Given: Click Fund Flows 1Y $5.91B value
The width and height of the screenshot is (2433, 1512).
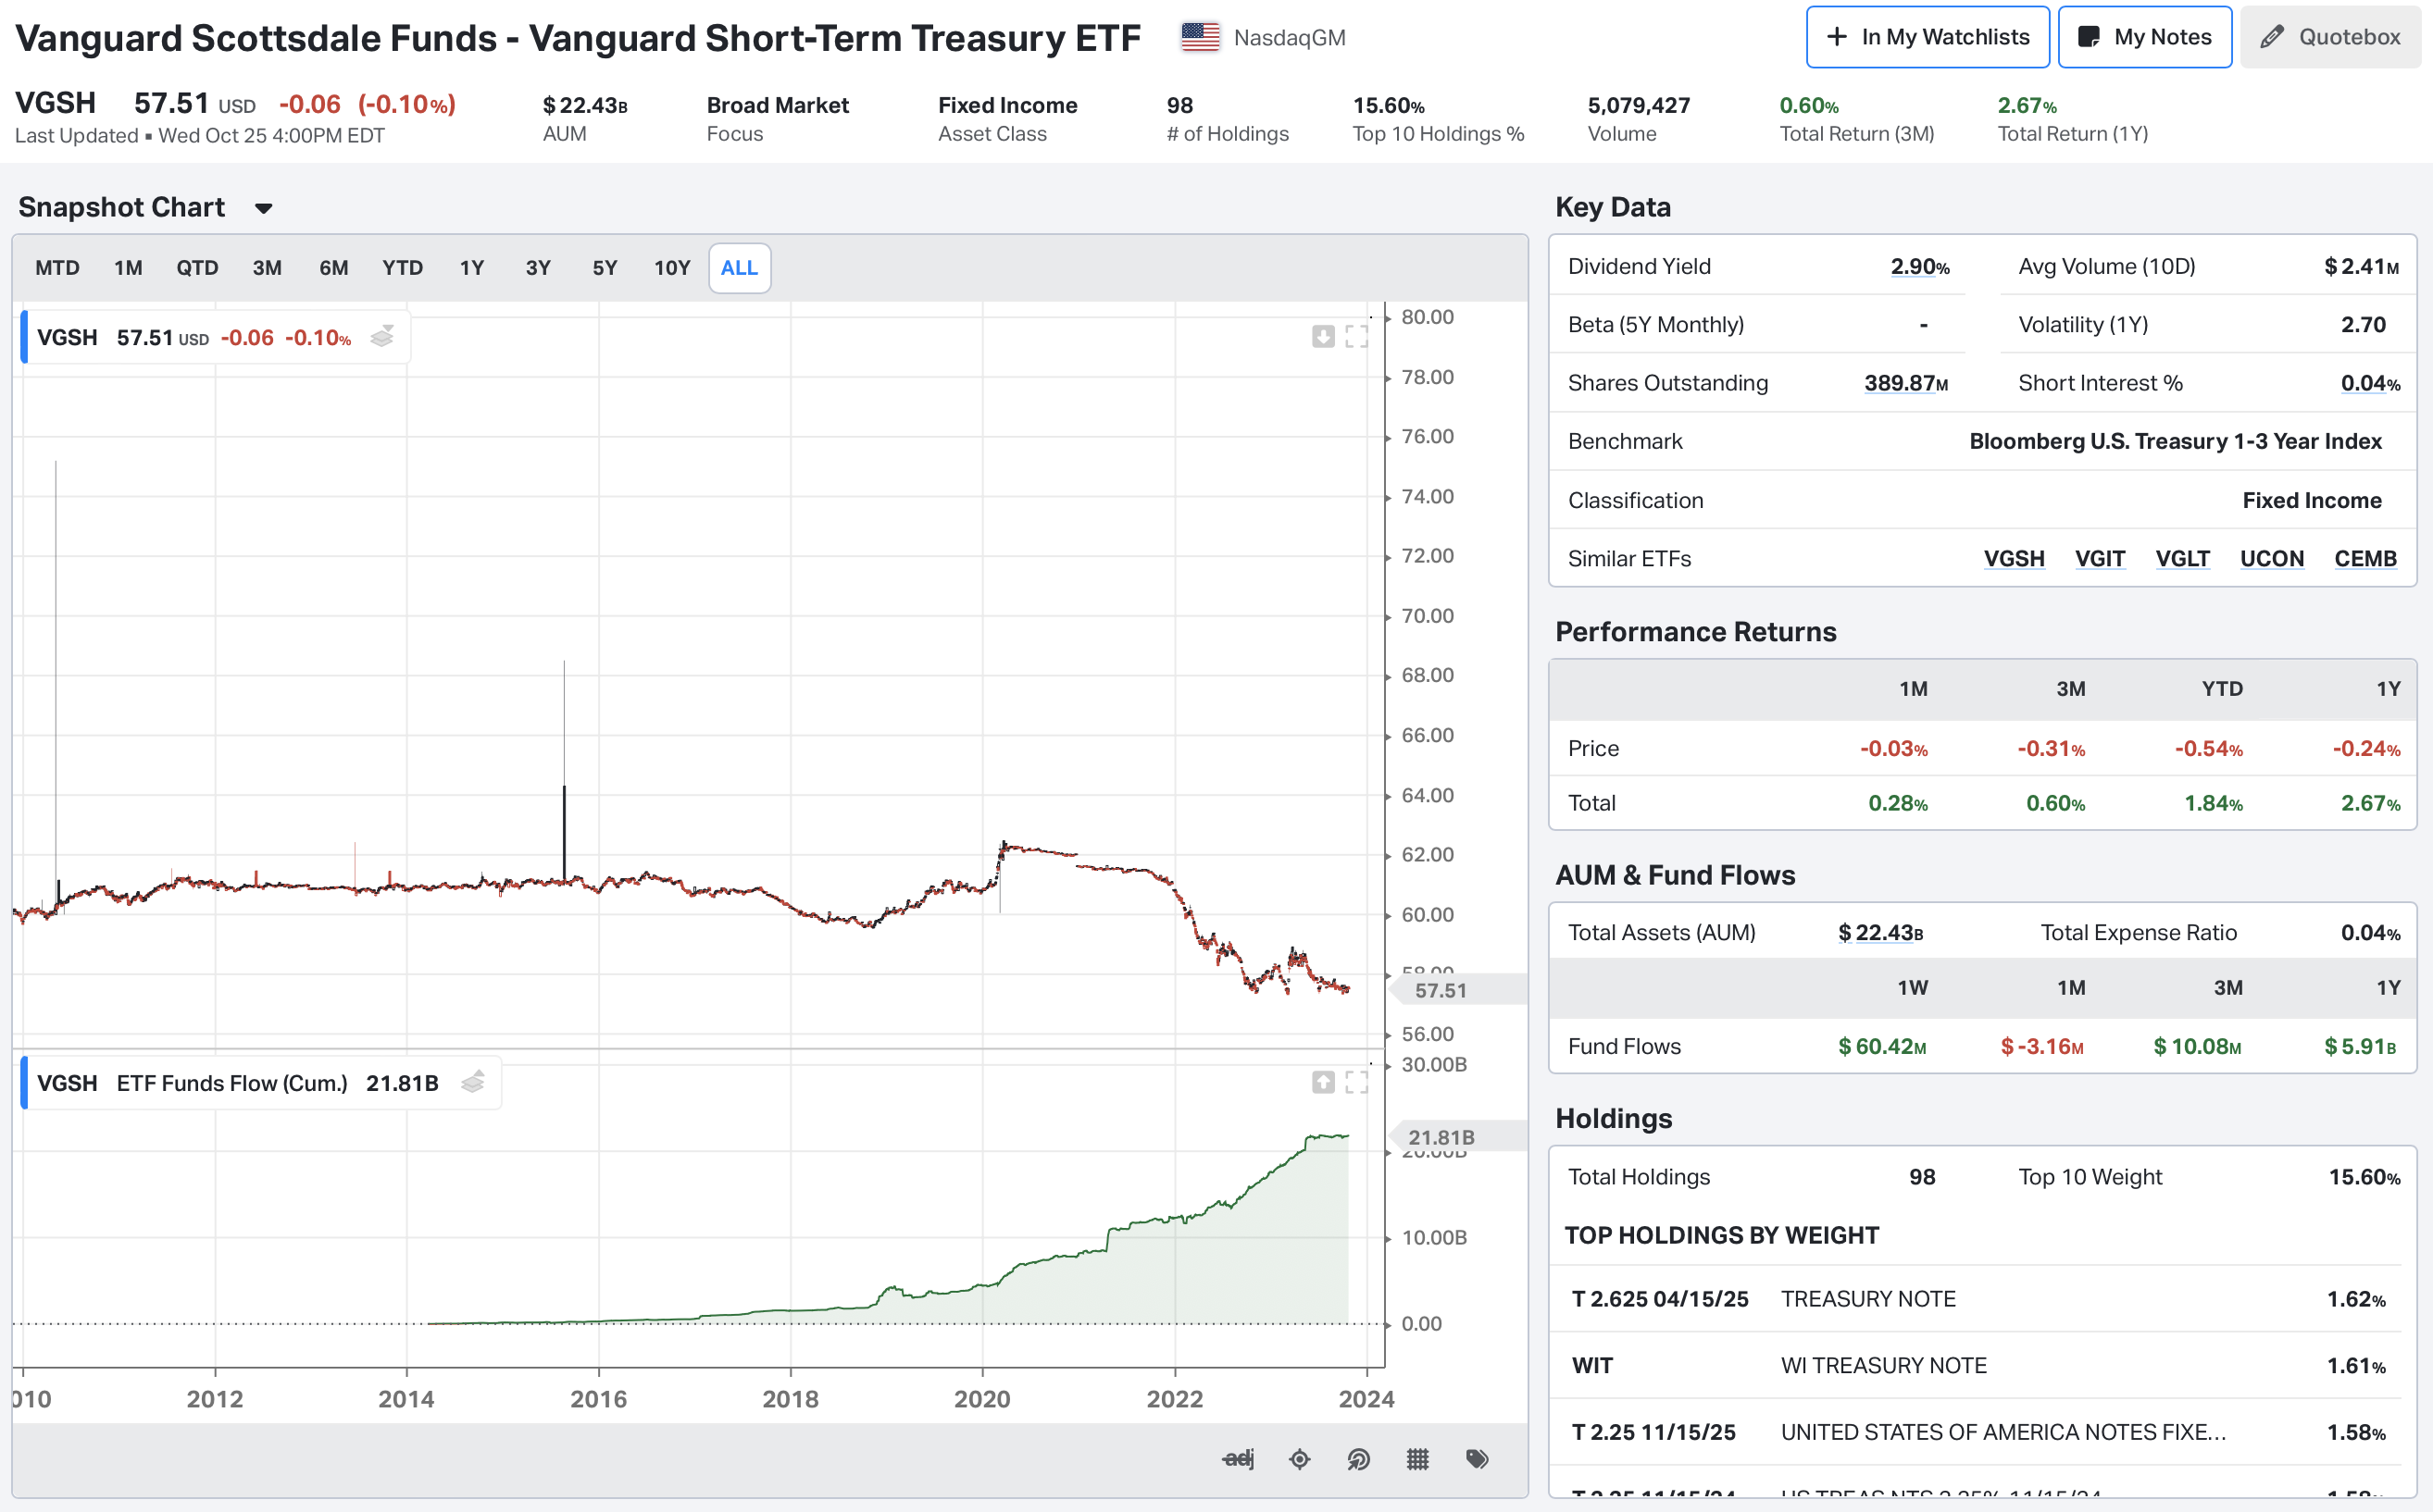Looking at the screenshot, I should pos(2360,1046).
